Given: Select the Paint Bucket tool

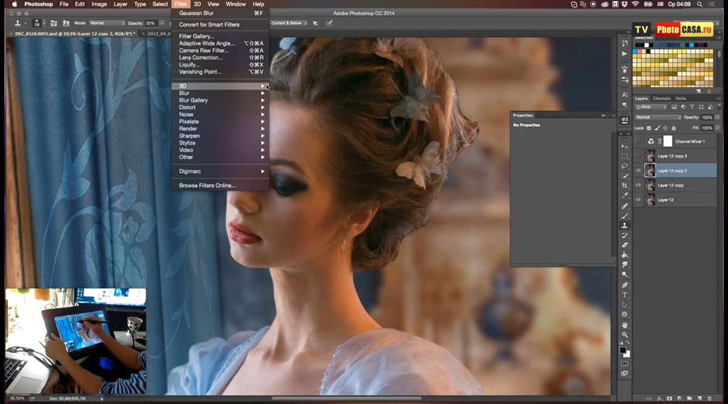Looking at the screenshot, I should pos(624,255).
